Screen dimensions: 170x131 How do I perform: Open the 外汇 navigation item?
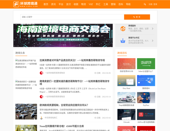pyautogui.click(x=98, y=4)
